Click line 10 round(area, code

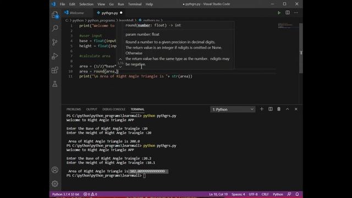pyautogui.click(x=99, y=71)
